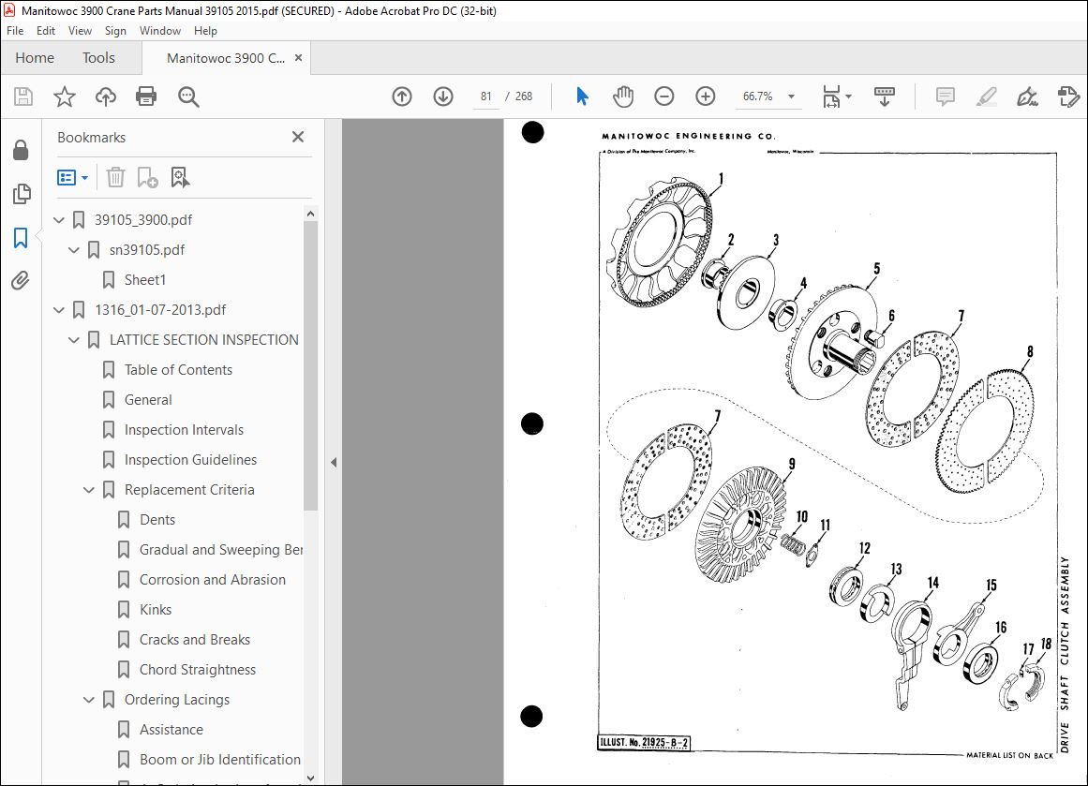Toggle the read mode scrolling icon

click(x=884, y=96)
